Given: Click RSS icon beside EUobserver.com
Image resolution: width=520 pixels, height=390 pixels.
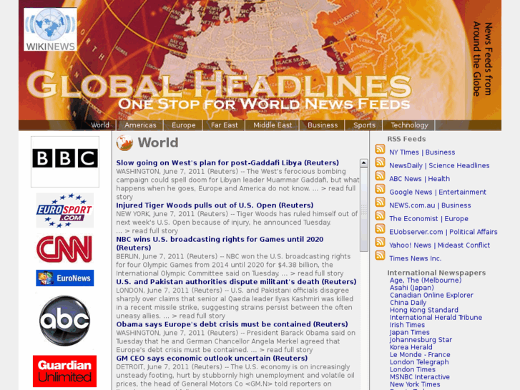Looking at the screenshot, I should coord(380,229).
